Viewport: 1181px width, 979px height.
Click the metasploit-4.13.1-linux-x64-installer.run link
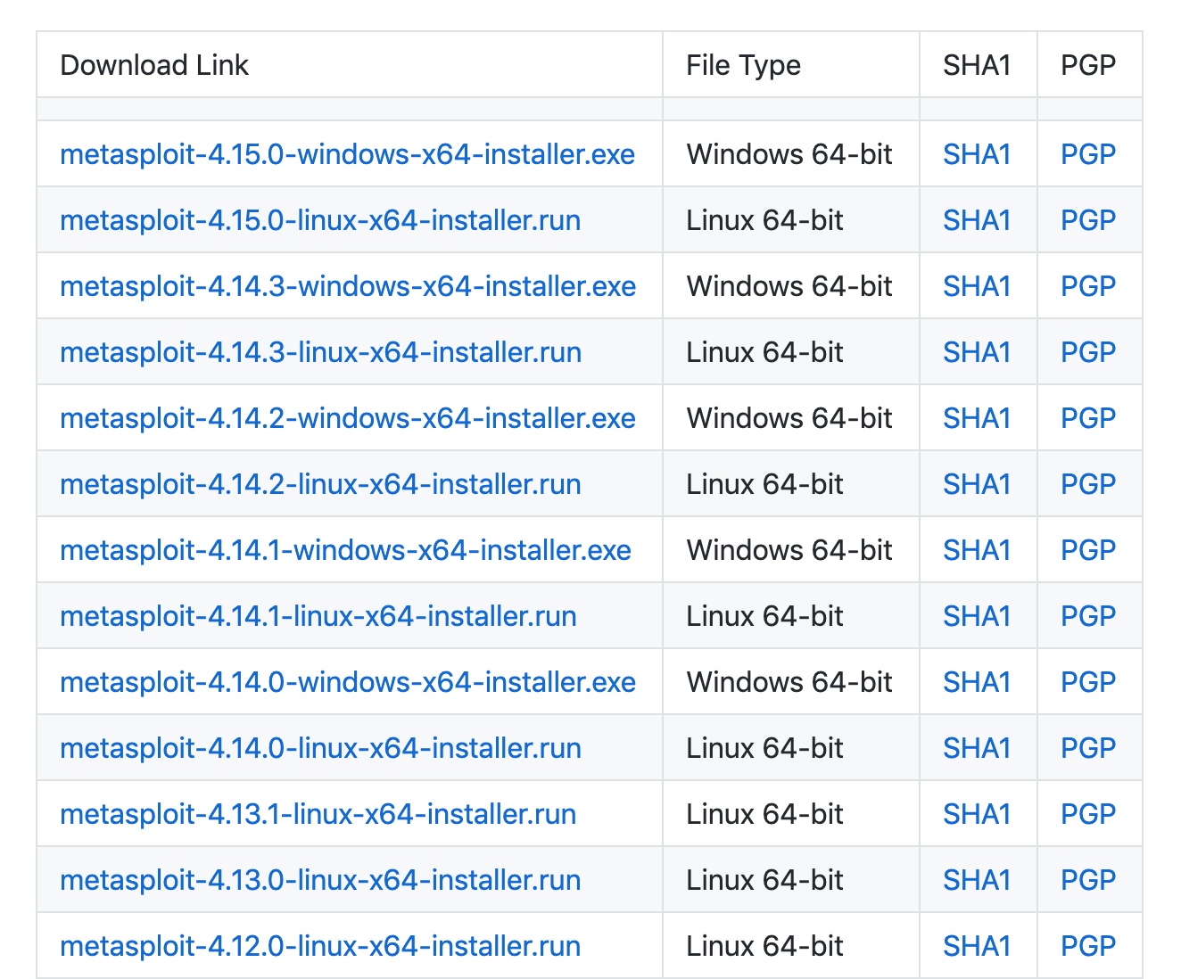point(318,814)
